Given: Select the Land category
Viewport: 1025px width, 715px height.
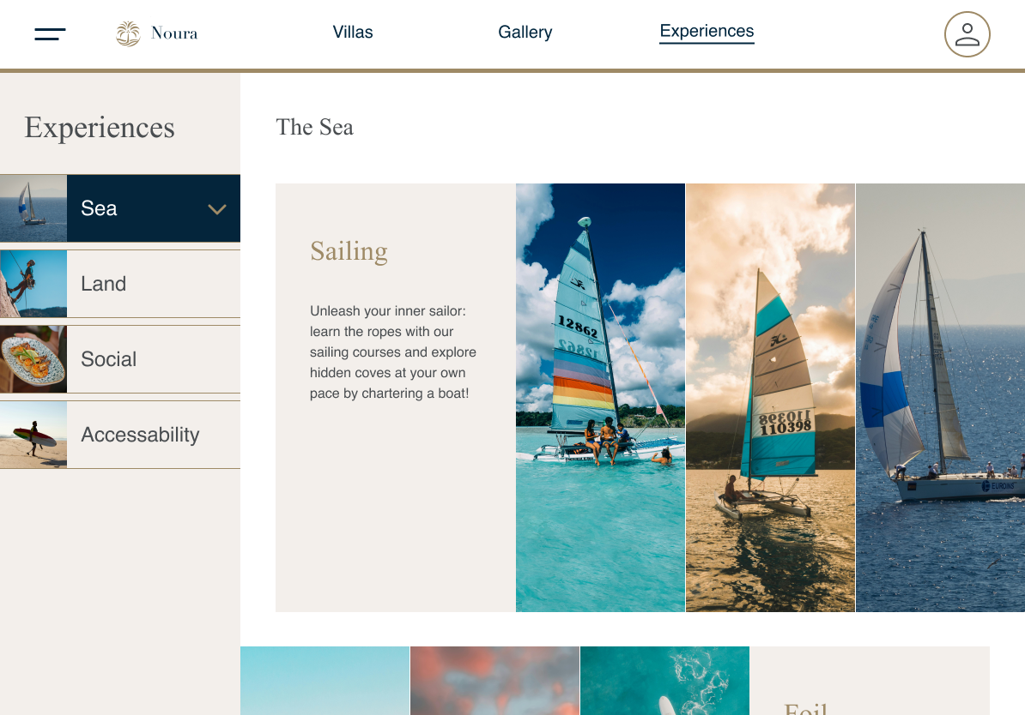Looking at the screenshot, I should point(120,284).
